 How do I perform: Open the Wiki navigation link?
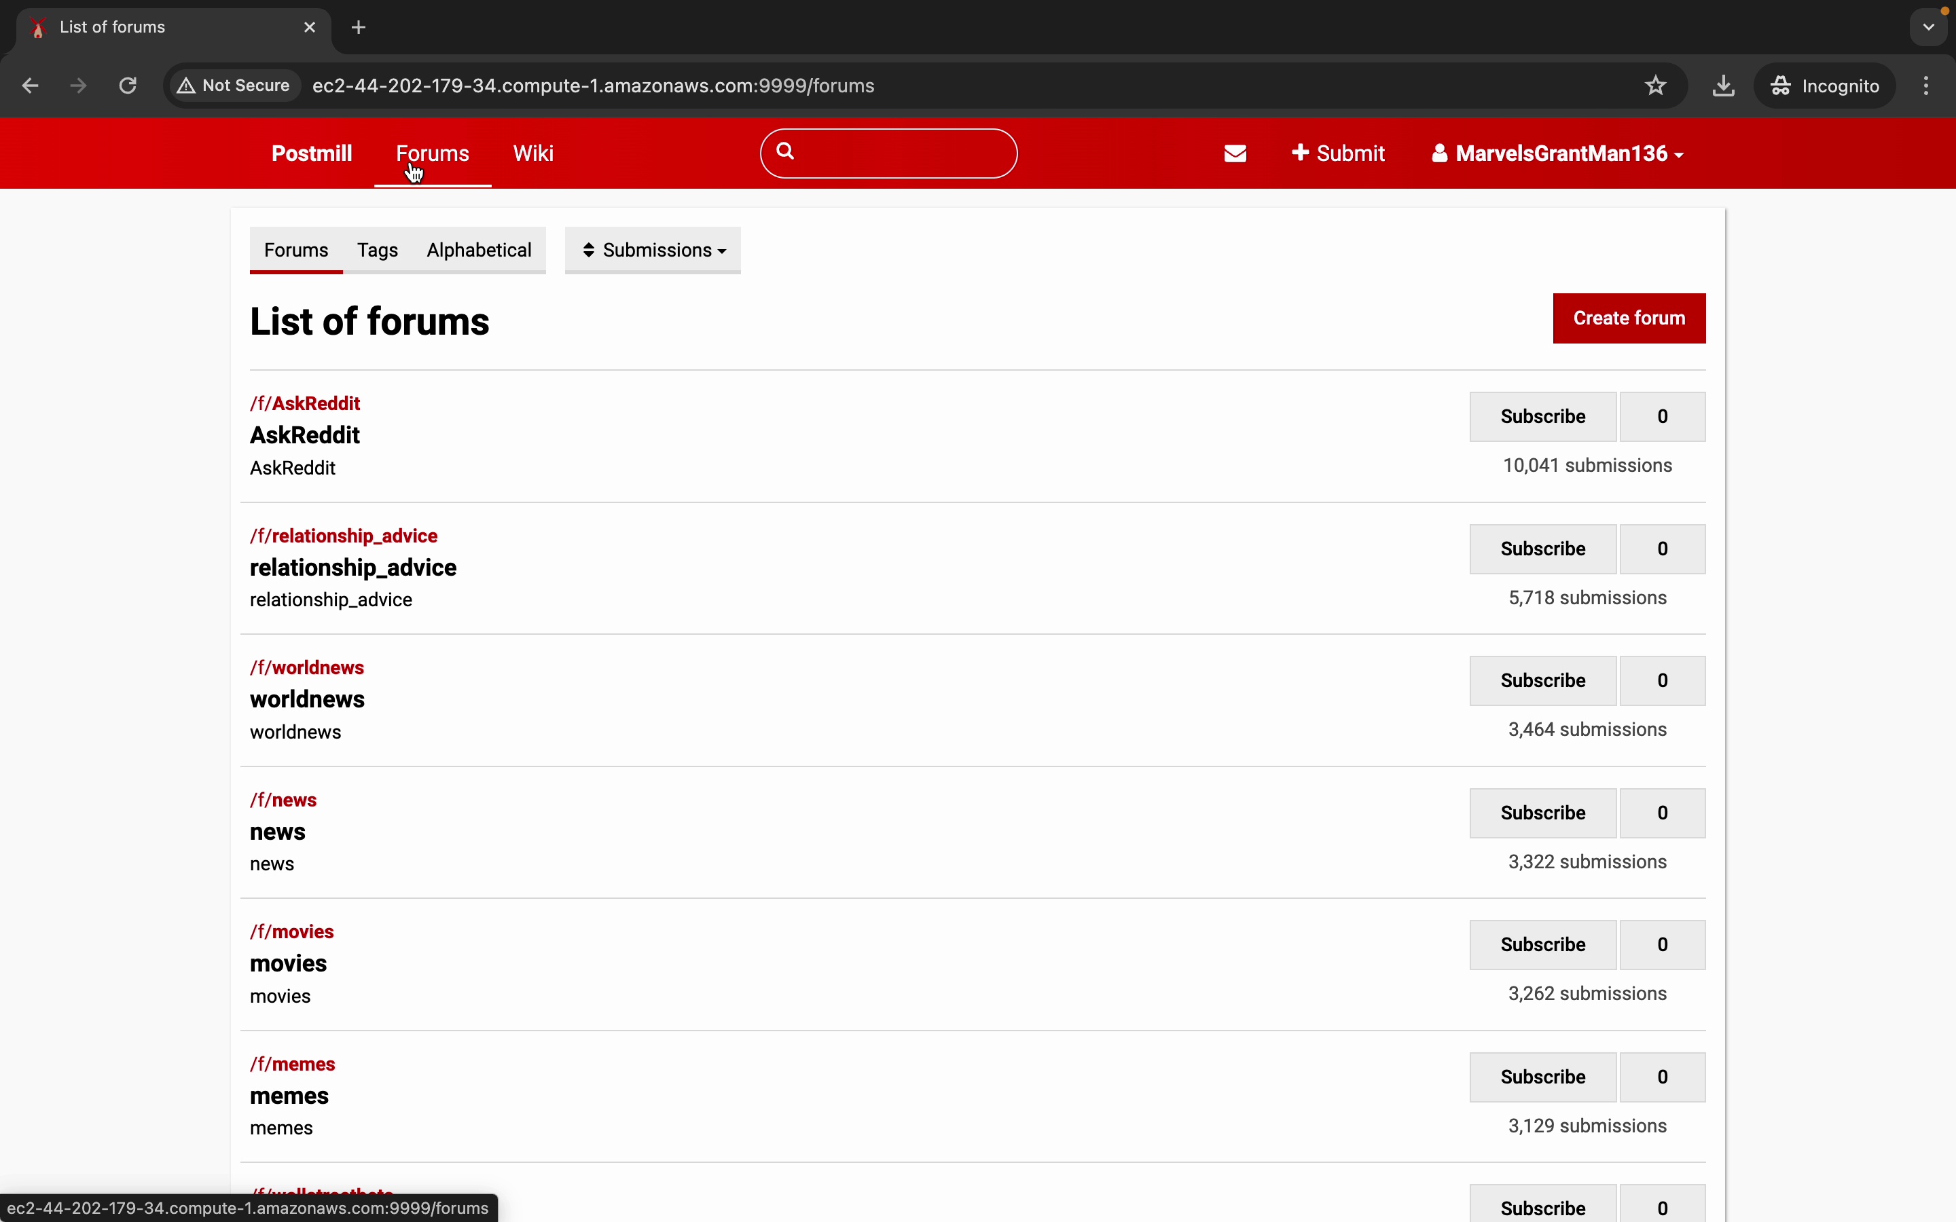point(533,153)
